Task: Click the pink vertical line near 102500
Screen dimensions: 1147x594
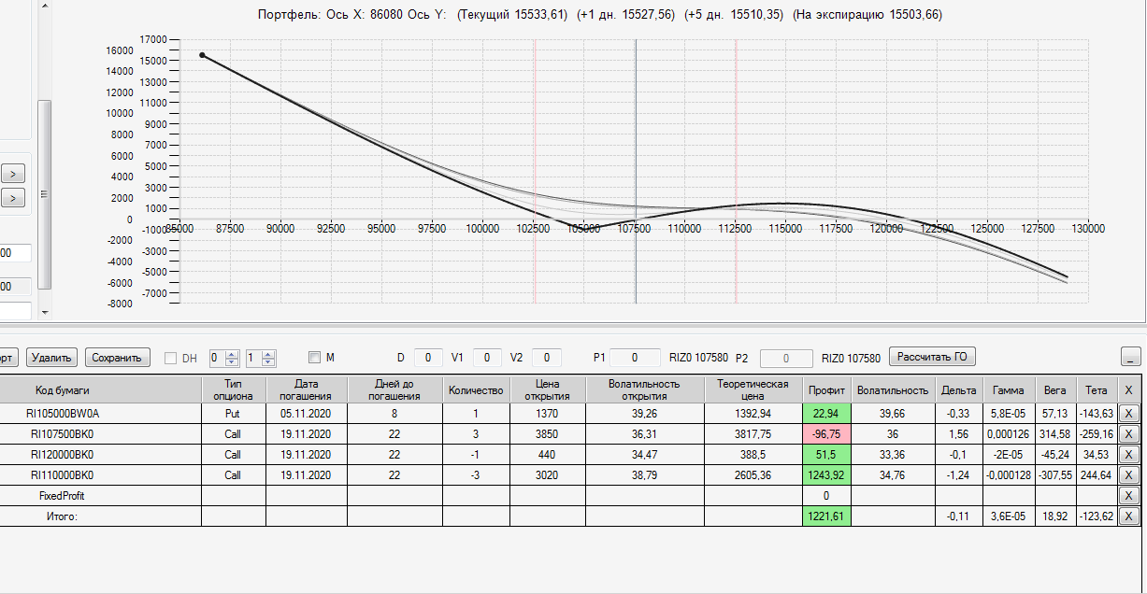Action: click(535, 171)
